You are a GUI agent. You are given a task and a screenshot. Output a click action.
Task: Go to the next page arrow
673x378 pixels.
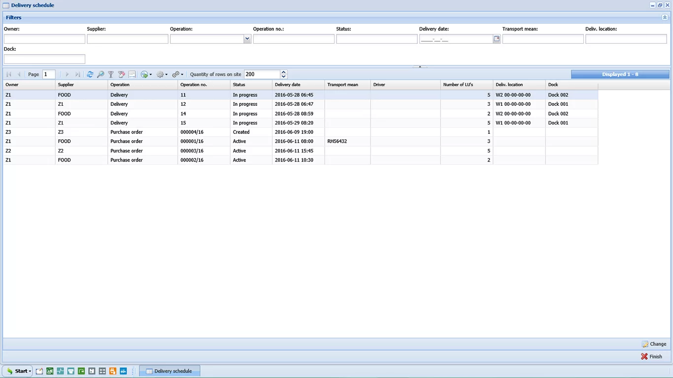point(67,74)
